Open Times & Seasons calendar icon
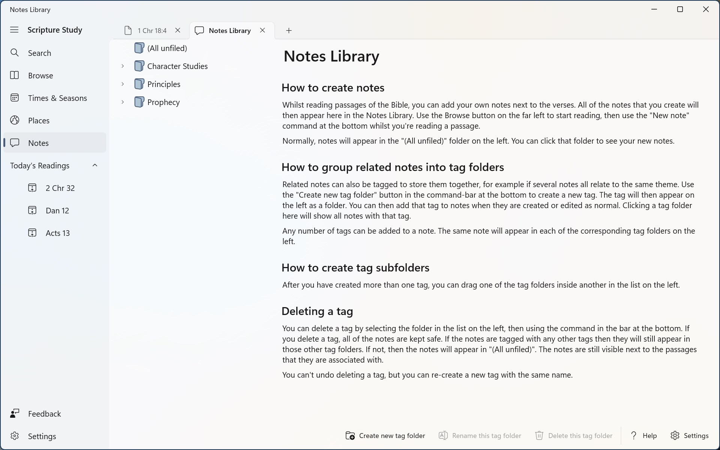 (15, 98)
